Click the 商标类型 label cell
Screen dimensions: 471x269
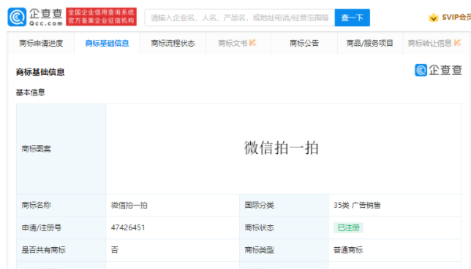(284, 250)
